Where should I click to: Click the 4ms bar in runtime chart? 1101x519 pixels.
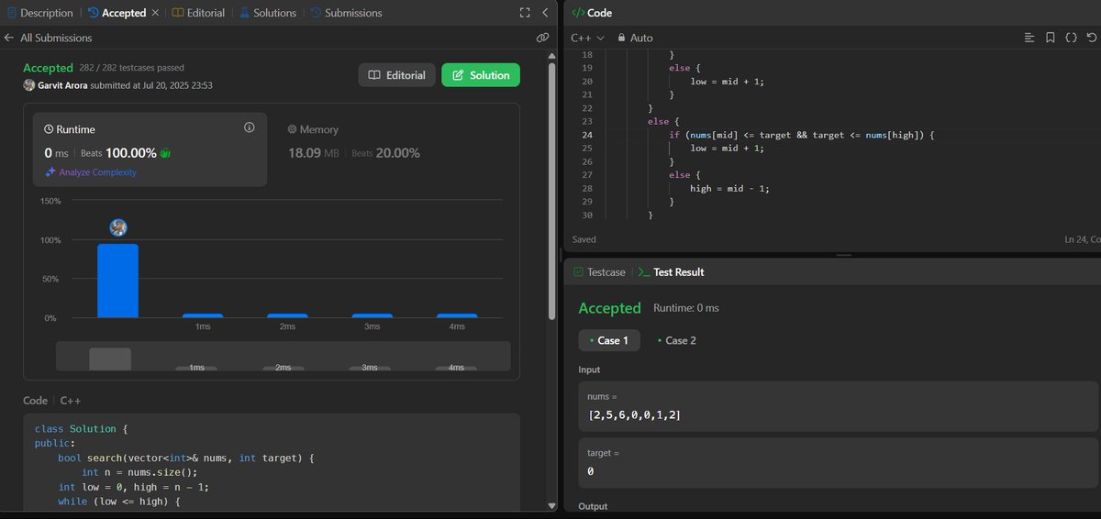(456, 315)
